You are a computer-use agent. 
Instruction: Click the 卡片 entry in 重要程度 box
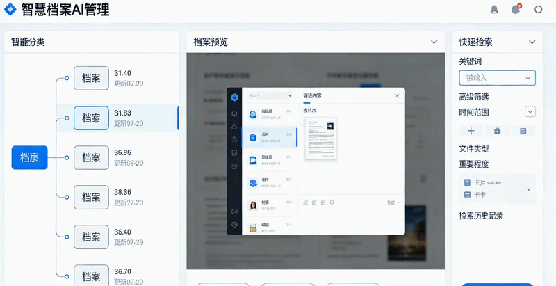pyautogui.click(x=482, y=183)
